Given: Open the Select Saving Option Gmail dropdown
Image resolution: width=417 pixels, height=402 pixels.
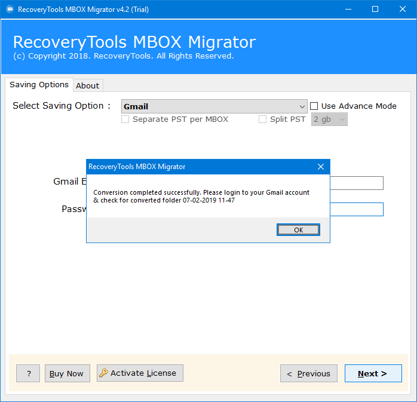Looking at the screenshot, I should tap(214, 106).
